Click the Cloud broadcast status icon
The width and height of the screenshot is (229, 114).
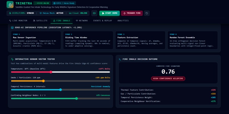pyautogui.click(x=70, y=13)
